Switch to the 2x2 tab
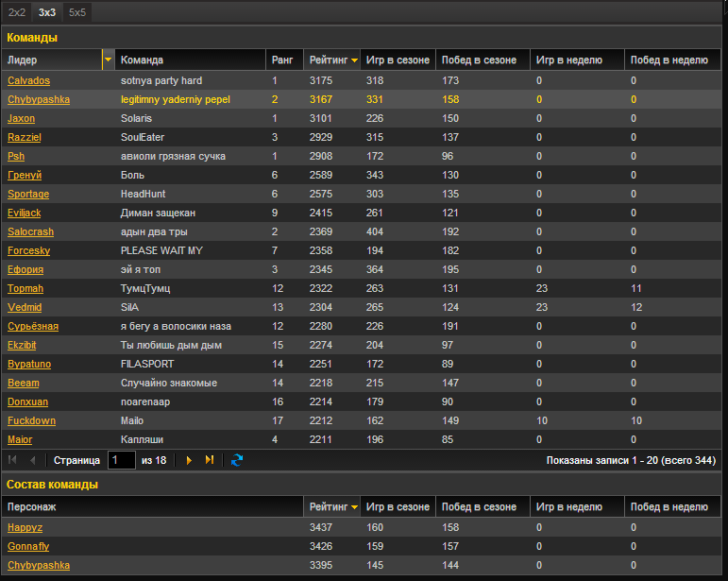 pos(17,12)
